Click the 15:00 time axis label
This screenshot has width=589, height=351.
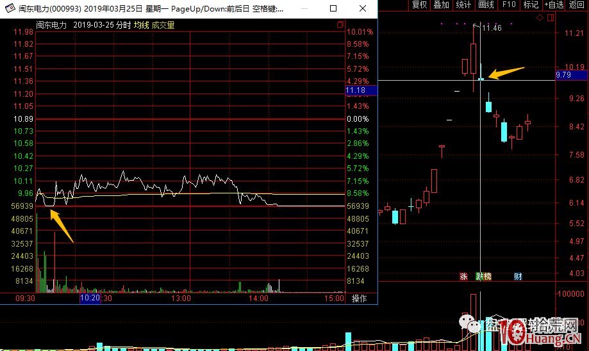tap(335, 298)
